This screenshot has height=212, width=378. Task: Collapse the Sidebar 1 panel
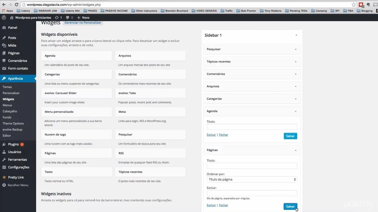pyautogui.click(x=296, y=35)
